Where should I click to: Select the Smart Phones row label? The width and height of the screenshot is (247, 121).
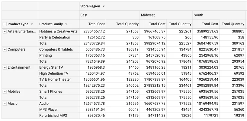[50, 92]
